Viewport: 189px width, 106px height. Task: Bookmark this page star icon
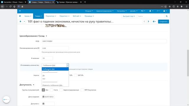point(165,6)
